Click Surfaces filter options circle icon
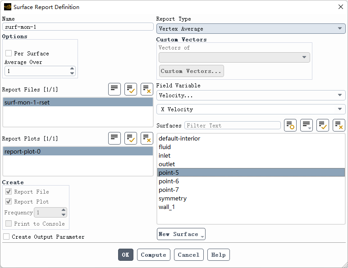This screenshot has width=348, height=268. pyautogui.click(x=290, y=125)
